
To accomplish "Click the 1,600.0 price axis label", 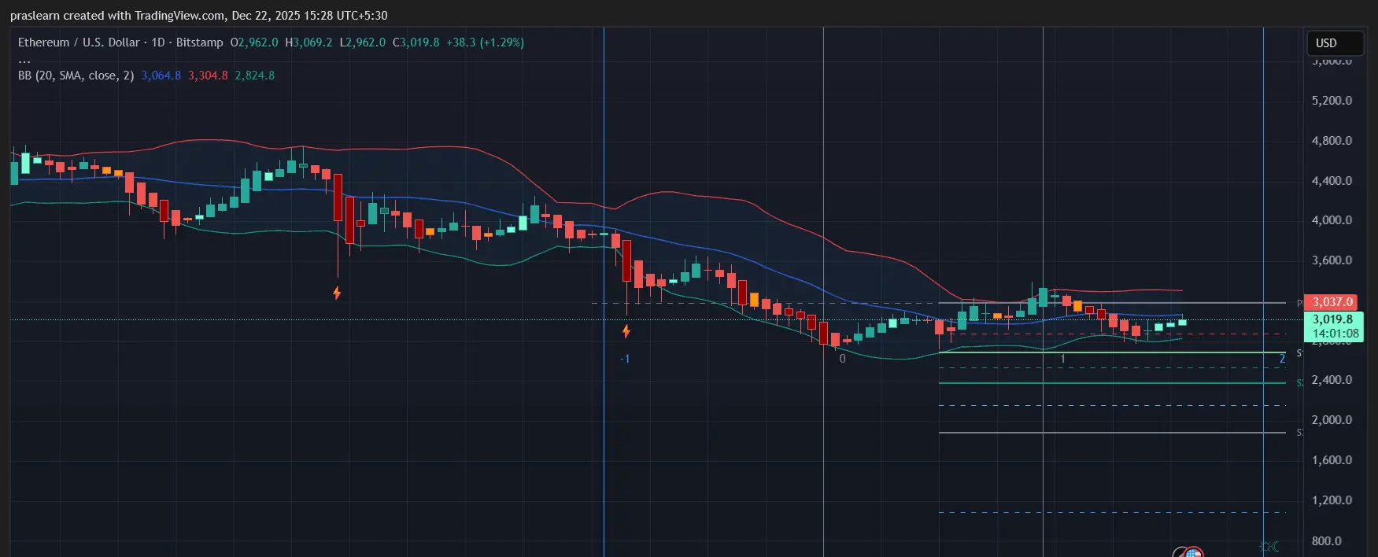I will tap(1332, 460).
